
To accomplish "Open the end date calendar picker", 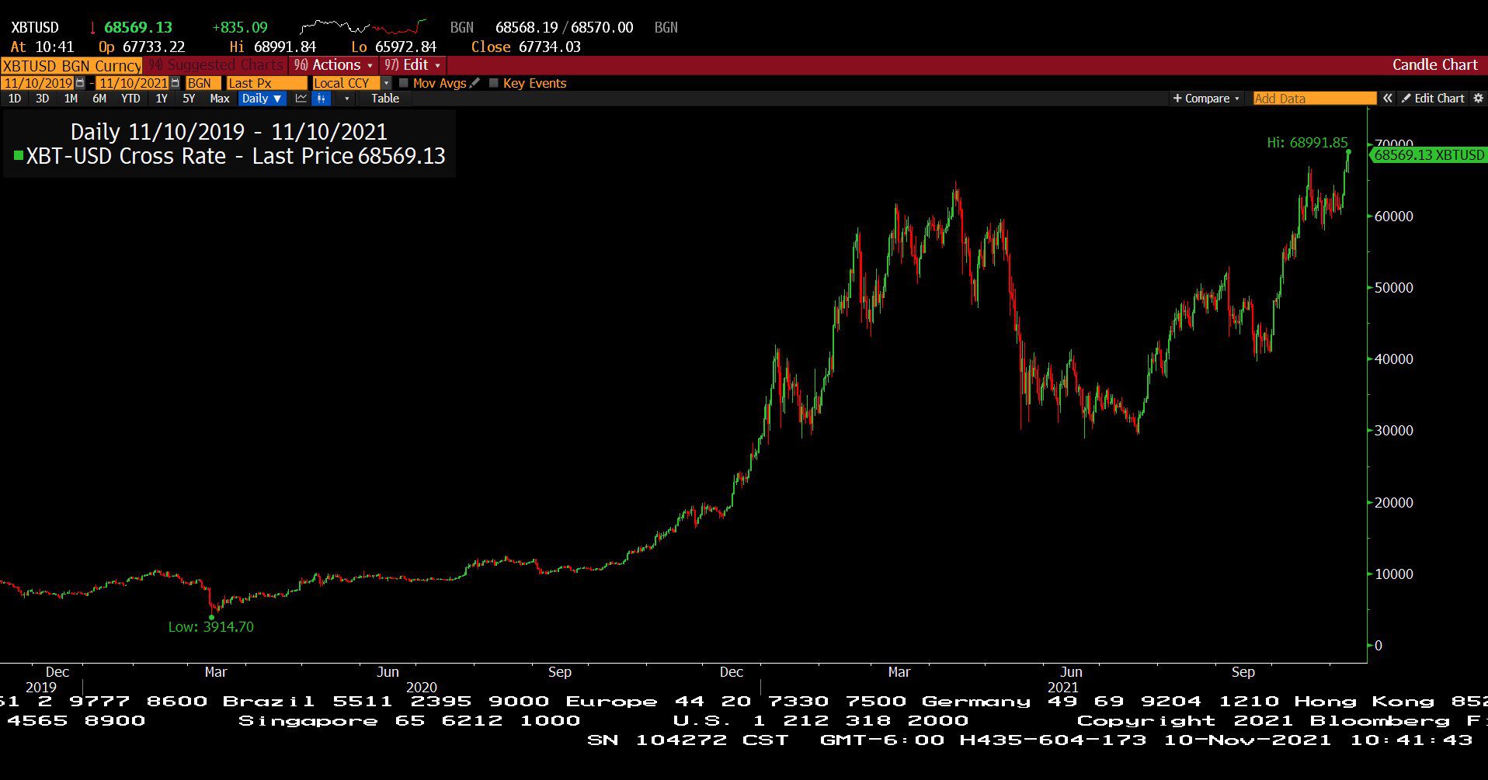I will [x=175, y=83].
